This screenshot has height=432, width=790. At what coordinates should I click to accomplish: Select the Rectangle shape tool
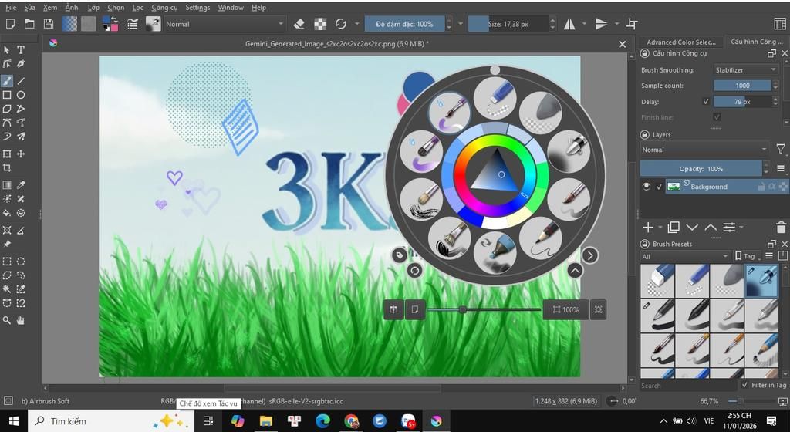click(7, 95)
